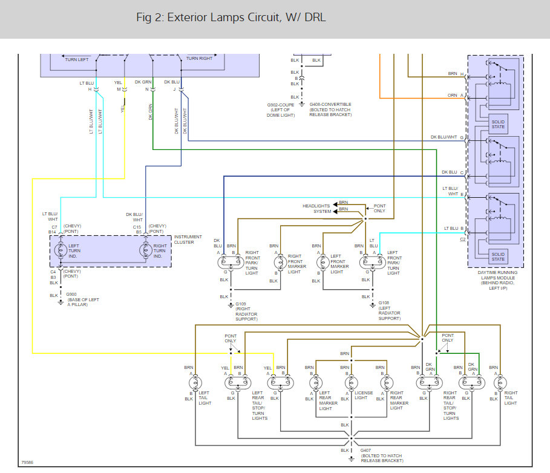Click the ground symbol between G902-COUPE and G408-CONVERTIBLE

(302, 105)
